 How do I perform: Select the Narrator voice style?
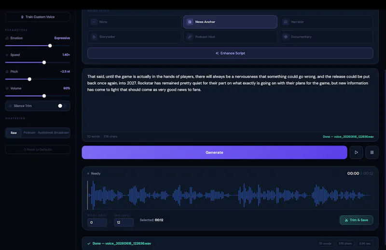326,22
